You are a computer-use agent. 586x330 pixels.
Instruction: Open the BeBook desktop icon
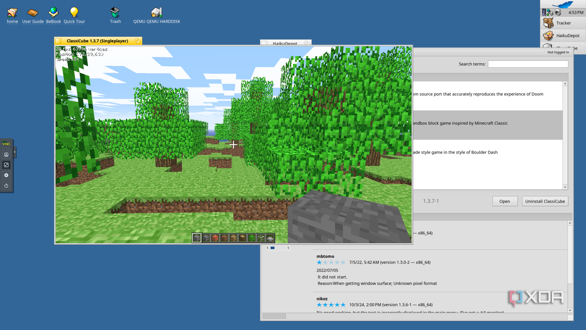click(53, 15)
